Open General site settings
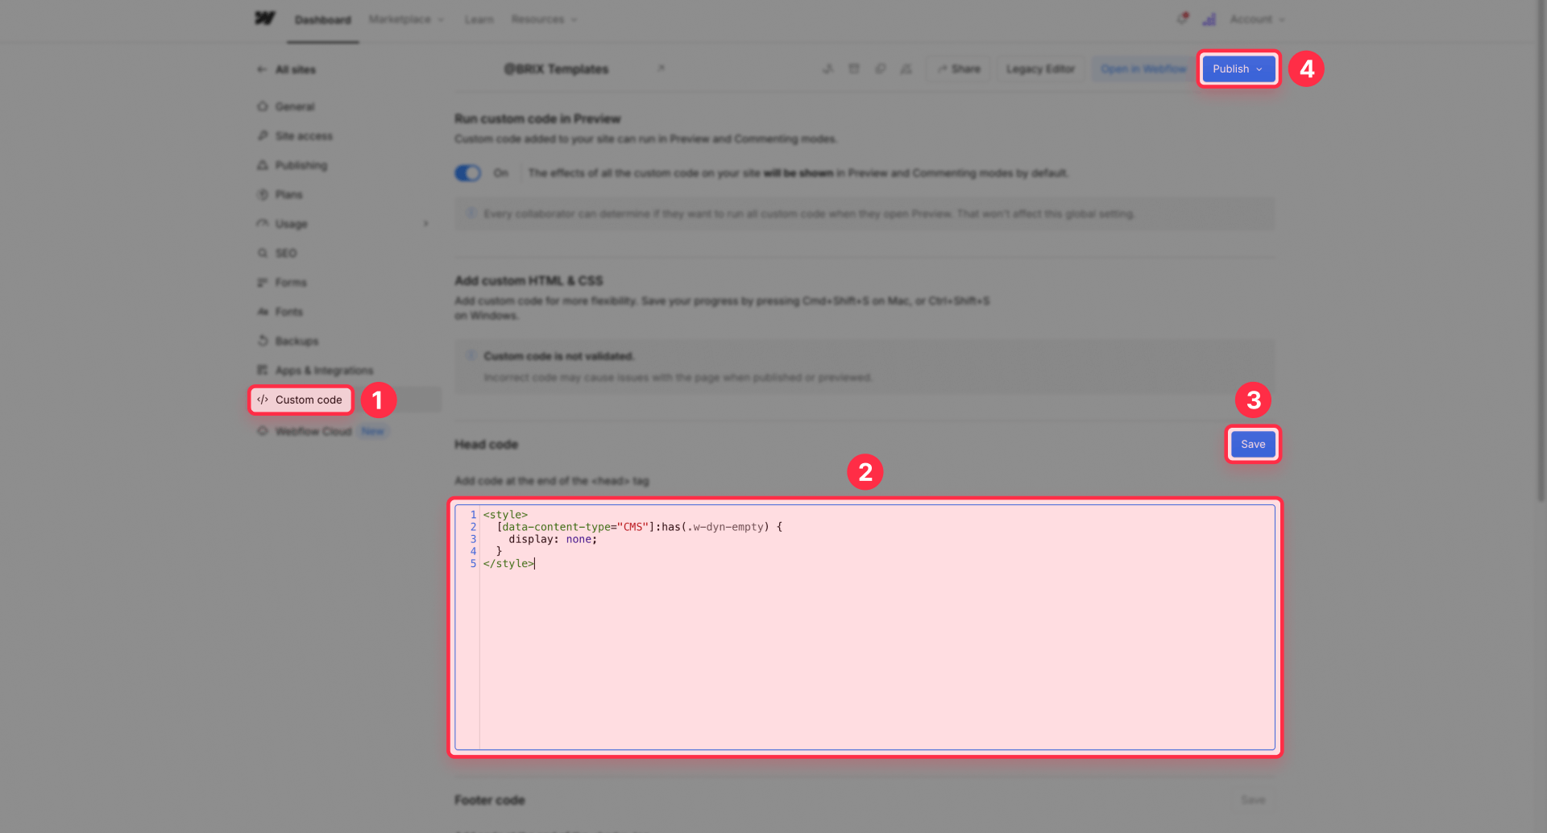 click(x=295, y=106)
